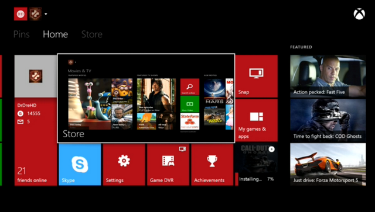Open featured Time to fight back: COD Ghosts

pos(328,120)
